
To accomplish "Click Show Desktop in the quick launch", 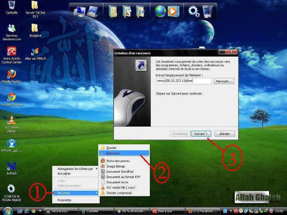I will (x=20, y=211).
